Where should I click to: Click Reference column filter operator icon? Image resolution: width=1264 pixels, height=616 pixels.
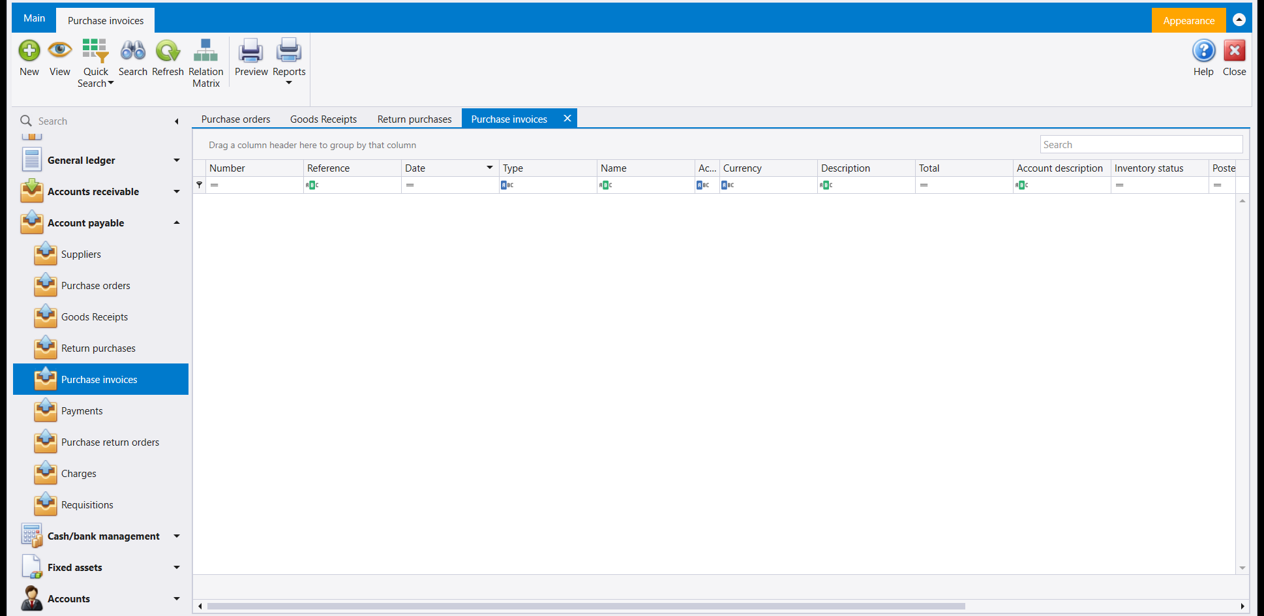click(x=312, y=185)
